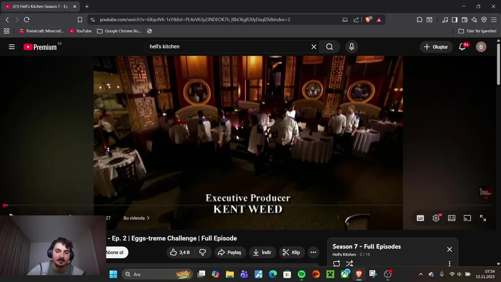Open Brave Rewards triangle icon
The width and height of the screenshot is (501, 282).
379,20
